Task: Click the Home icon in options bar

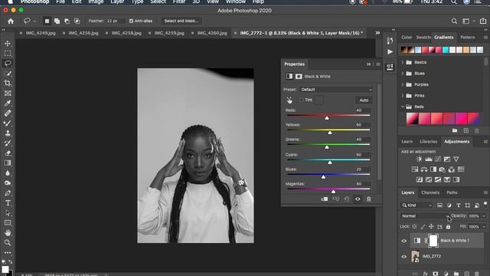Action: coord(11,21)
